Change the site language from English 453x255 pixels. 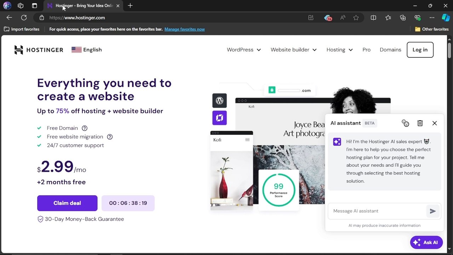[87, 50]
